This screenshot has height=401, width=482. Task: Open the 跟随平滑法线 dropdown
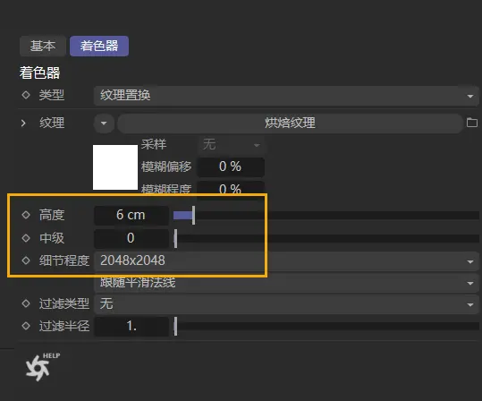(286, 283)
